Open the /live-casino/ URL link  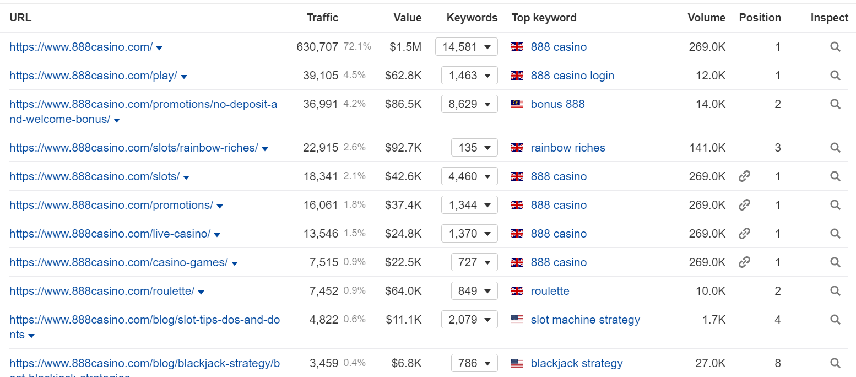click(110, 234)
